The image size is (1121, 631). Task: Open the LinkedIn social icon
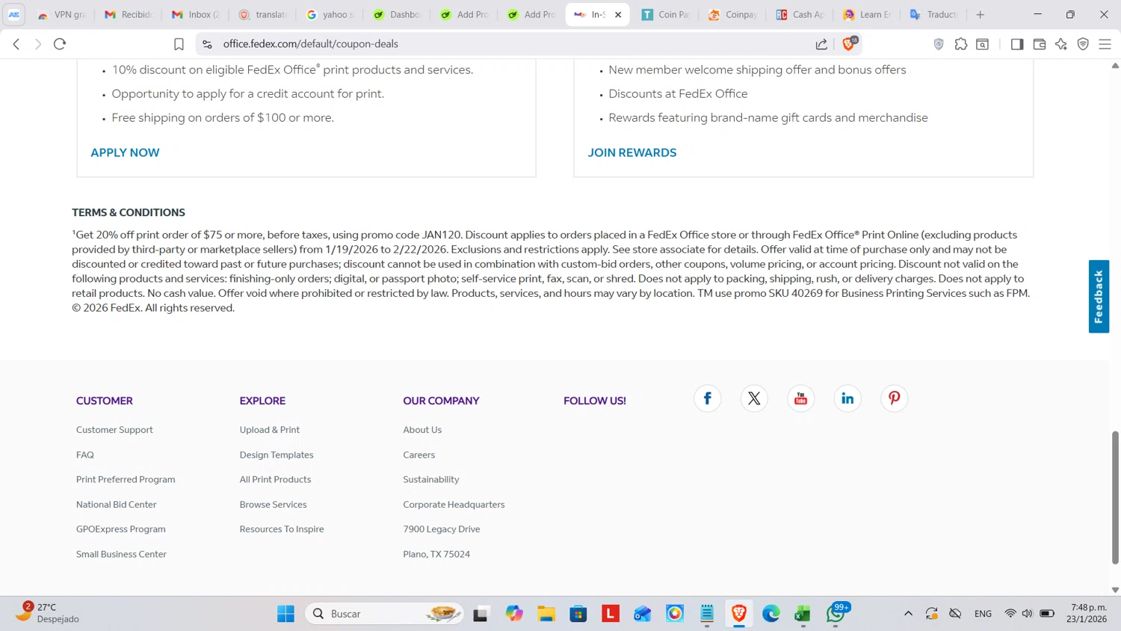point(847,398)
